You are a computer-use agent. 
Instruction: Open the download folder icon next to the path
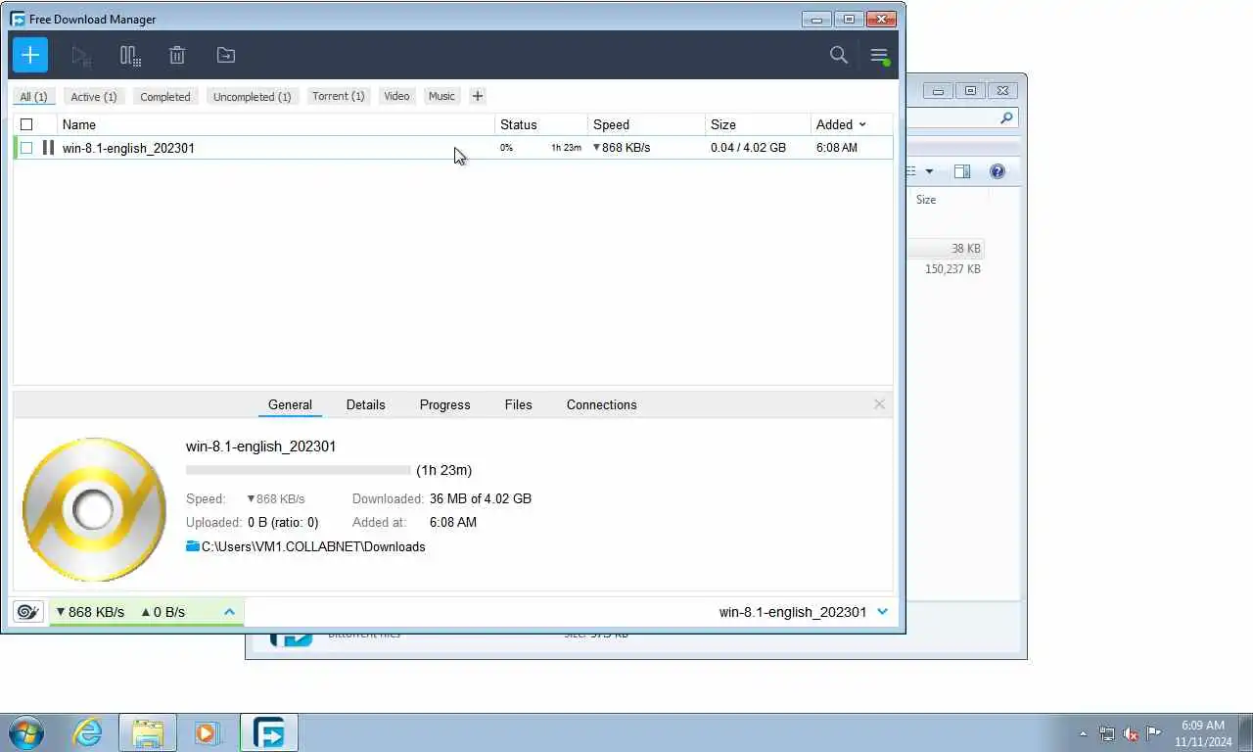point(193,546)
